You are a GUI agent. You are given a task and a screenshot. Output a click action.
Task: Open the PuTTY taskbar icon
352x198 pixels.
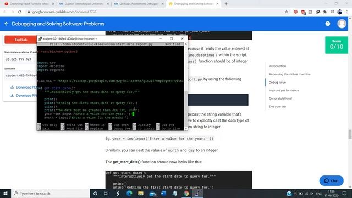coord(197,193)
